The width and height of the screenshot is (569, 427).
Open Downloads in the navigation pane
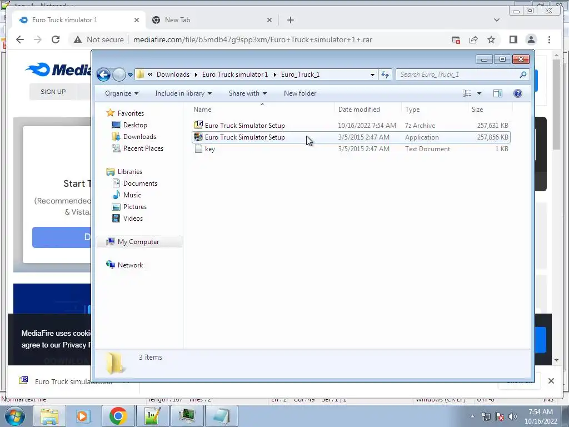[x=139, y=137]
